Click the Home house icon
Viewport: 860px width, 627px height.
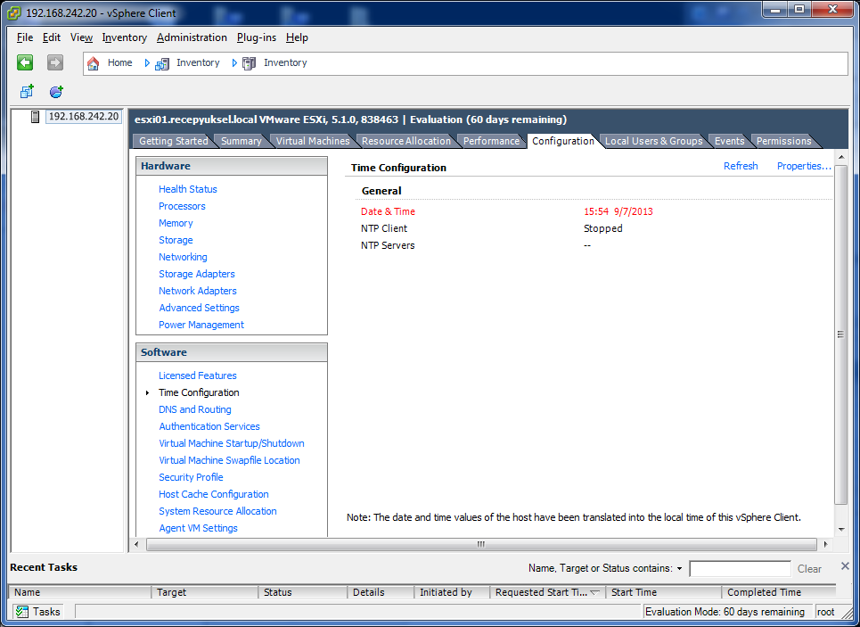click(94, 63)
